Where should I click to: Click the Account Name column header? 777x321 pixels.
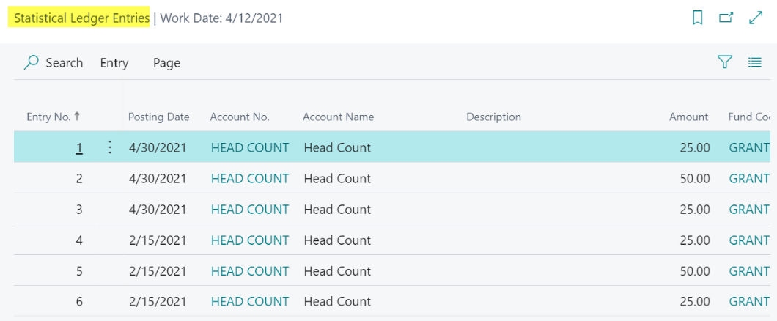pos(338,117)
